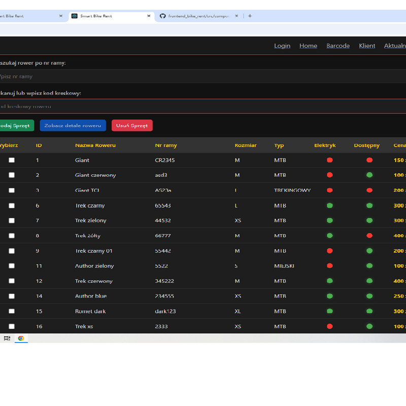Check the box for Romet dark
406x406 pixels.
tap(12, 311)
